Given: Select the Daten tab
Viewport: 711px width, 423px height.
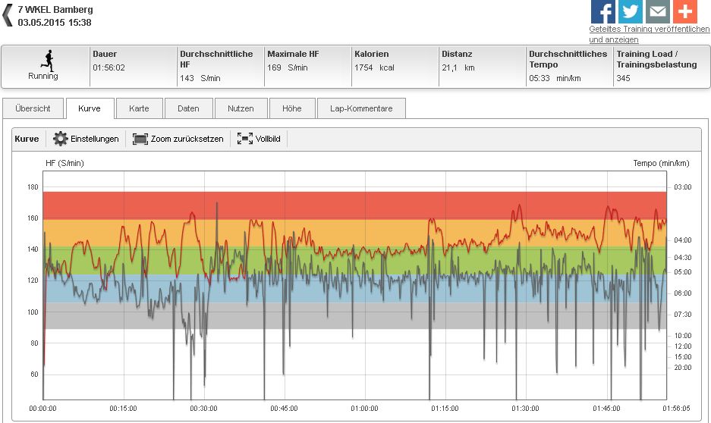Looking at the screenshot, I should (188, 108).
